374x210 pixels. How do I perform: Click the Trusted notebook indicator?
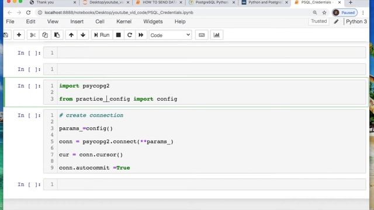[318, 21]
